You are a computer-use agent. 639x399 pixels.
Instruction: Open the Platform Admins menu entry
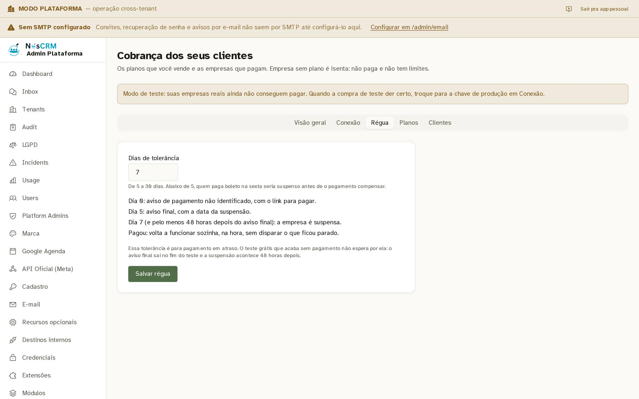(x=53, y=216)
